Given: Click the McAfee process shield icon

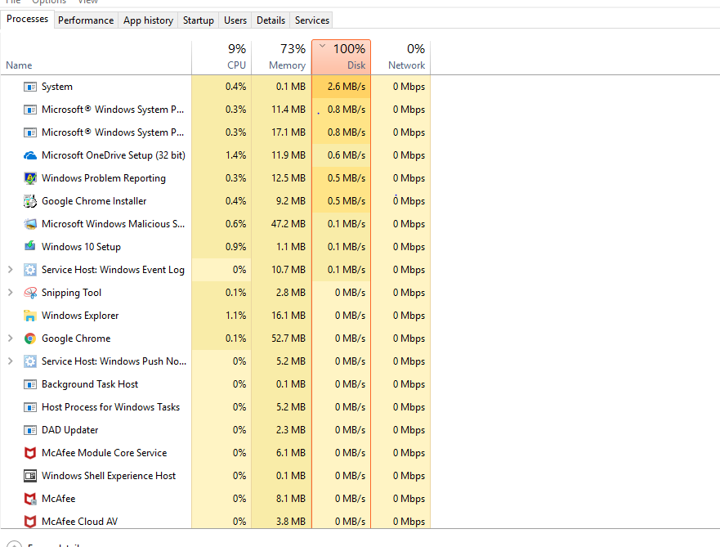Looking at the screenshot, I should 30,499.
